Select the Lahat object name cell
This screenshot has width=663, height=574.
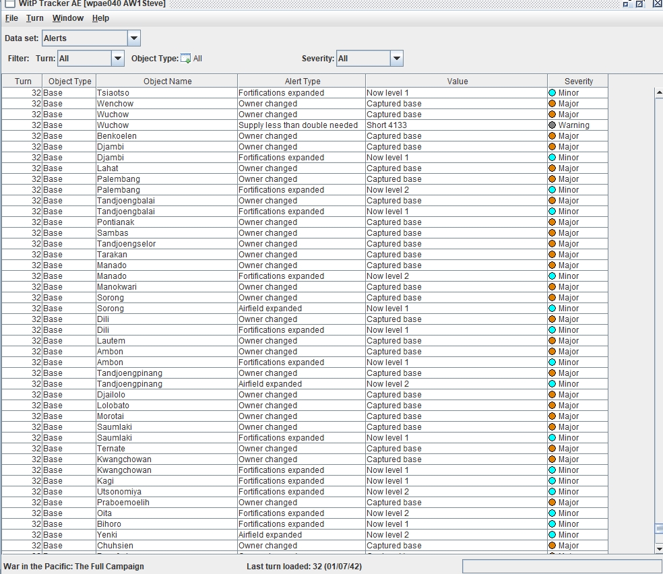pos(167,168)
